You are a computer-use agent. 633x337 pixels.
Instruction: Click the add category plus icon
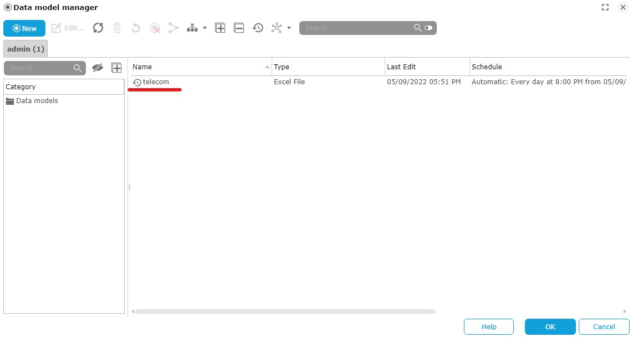tap(116, 68)
